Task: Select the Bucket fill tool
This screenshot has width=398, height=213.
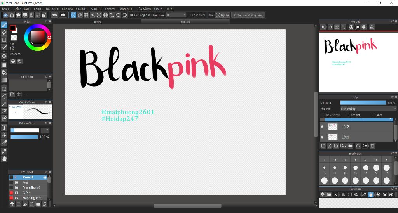Action: click(x=4, y=73)
